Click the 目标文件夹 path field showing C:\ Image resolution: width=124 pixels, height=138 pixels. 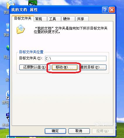76,58
